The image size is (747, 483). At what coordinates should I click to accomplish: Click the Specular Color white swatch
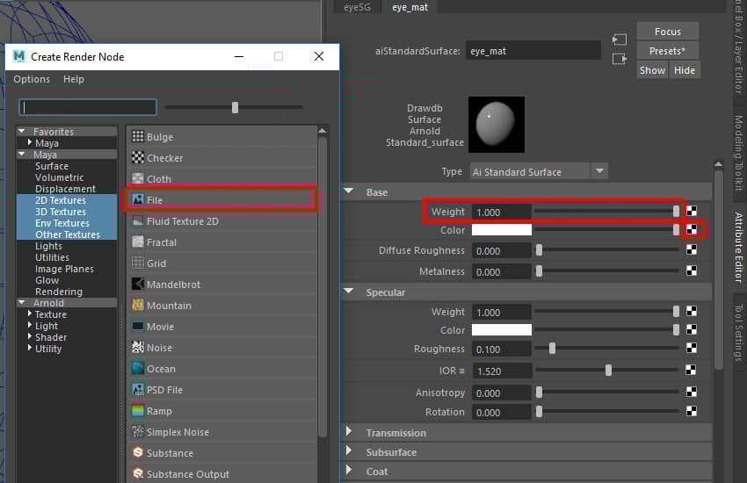coord(501,330)
